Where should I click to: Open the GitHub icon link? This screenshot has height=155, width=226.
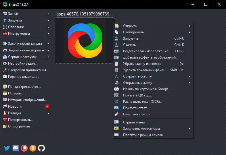pyautogui.click(x=41, y=148)
